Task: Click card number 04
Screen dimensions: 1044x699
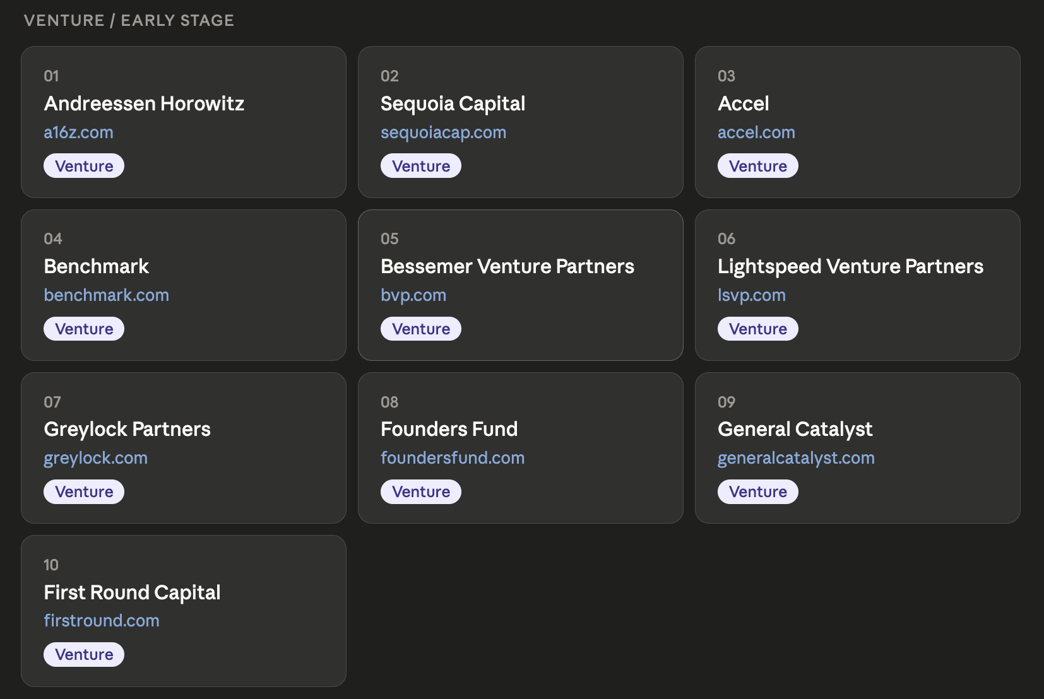Action: point(53,239)
